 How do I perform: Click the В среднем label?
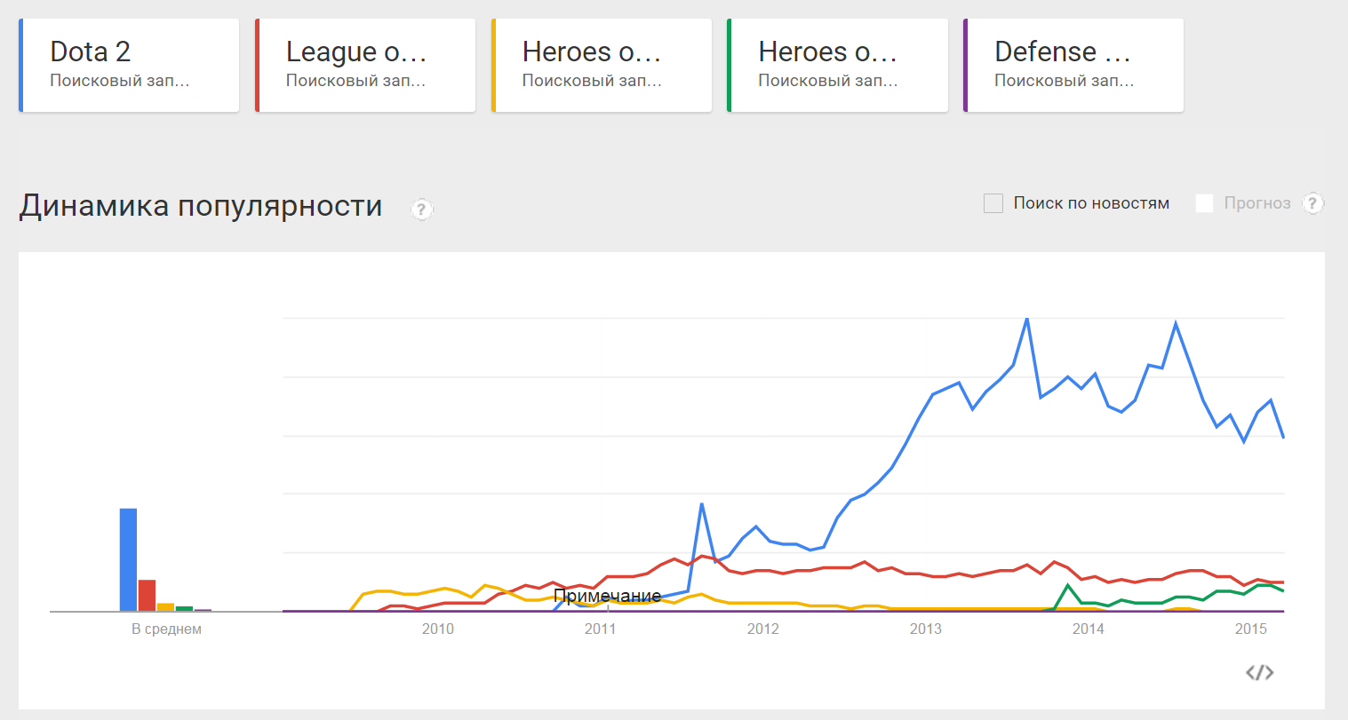[x=166, y=629]
